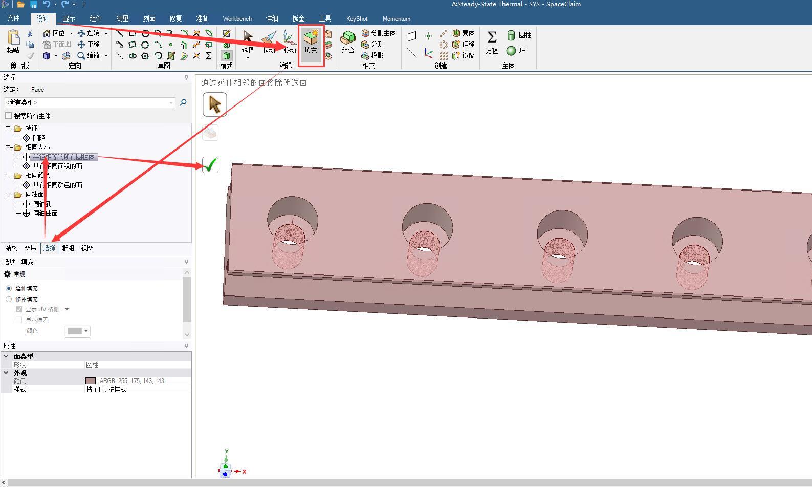Open the Equation (方程) tool
Image resolution: width=812 pixels, height=487 pixels.
click(492, 42)
